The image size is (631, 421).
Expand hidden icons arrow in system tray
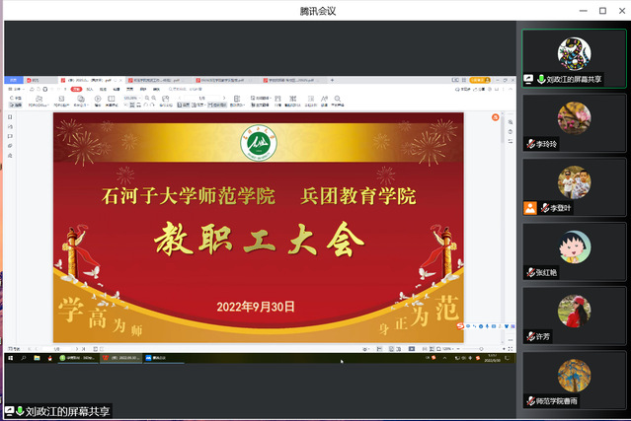click(444, 358)
